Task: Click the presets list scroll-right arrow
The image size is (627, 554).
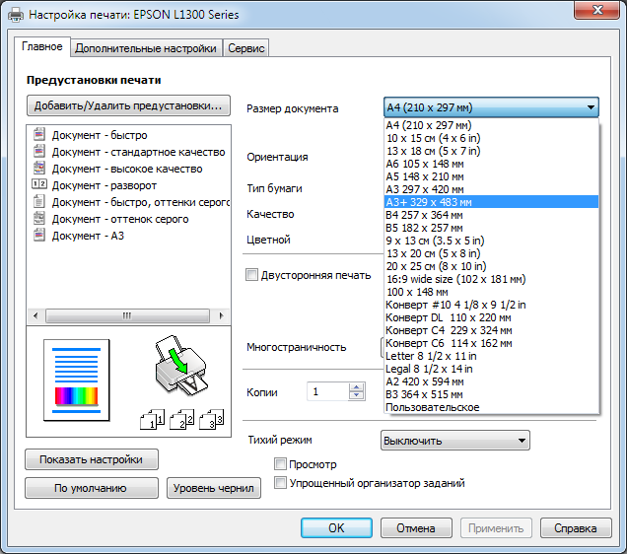Action: pyautogui.click(x=221, y=315)
